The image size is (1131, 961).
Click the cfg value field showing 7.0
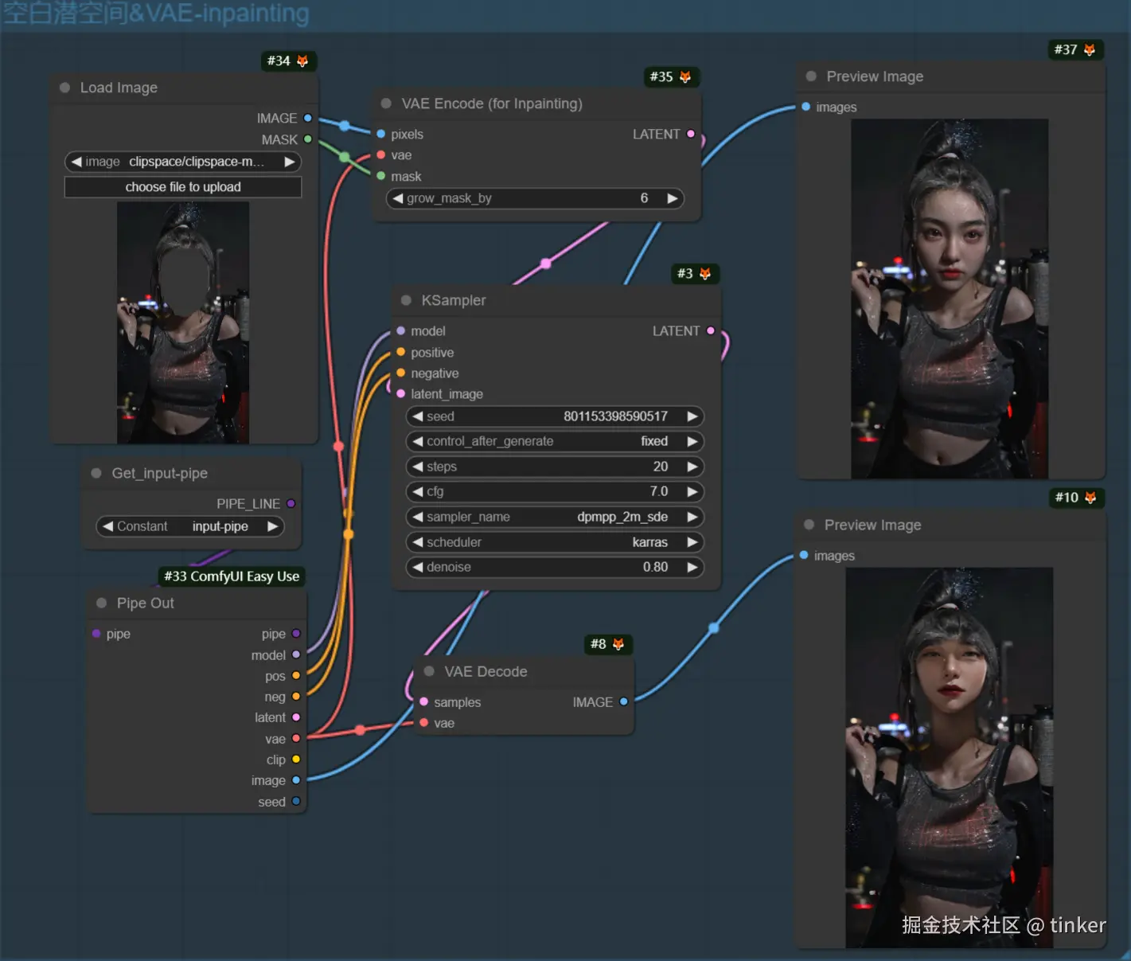(555, 491)
